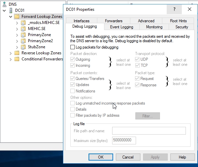
Task: Toggle the UDP transport protocol checkbox
Action: point(137,59)
